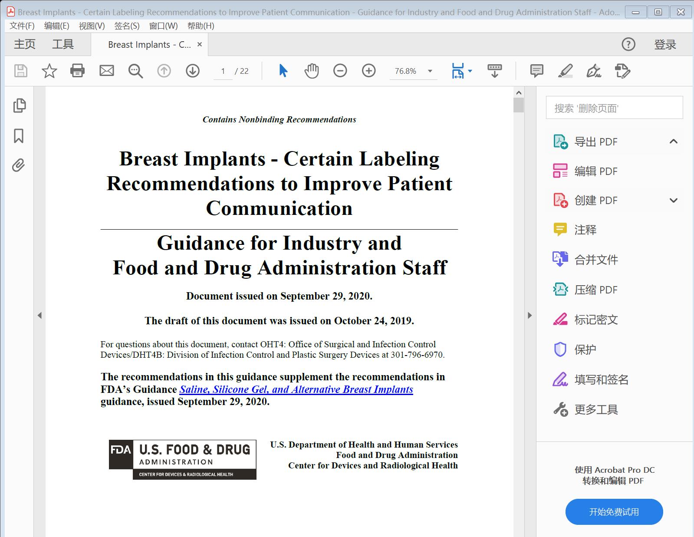Image resolution: width=694 pixels, height=537 pixels.
Task: Open the 签名(S) menu
Action: pyautogui.click(x=127, y=26)
